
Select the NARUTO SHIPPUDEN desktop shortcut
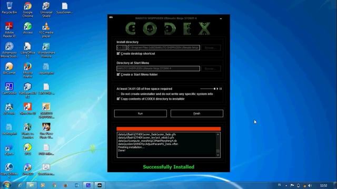coord(46,110)
